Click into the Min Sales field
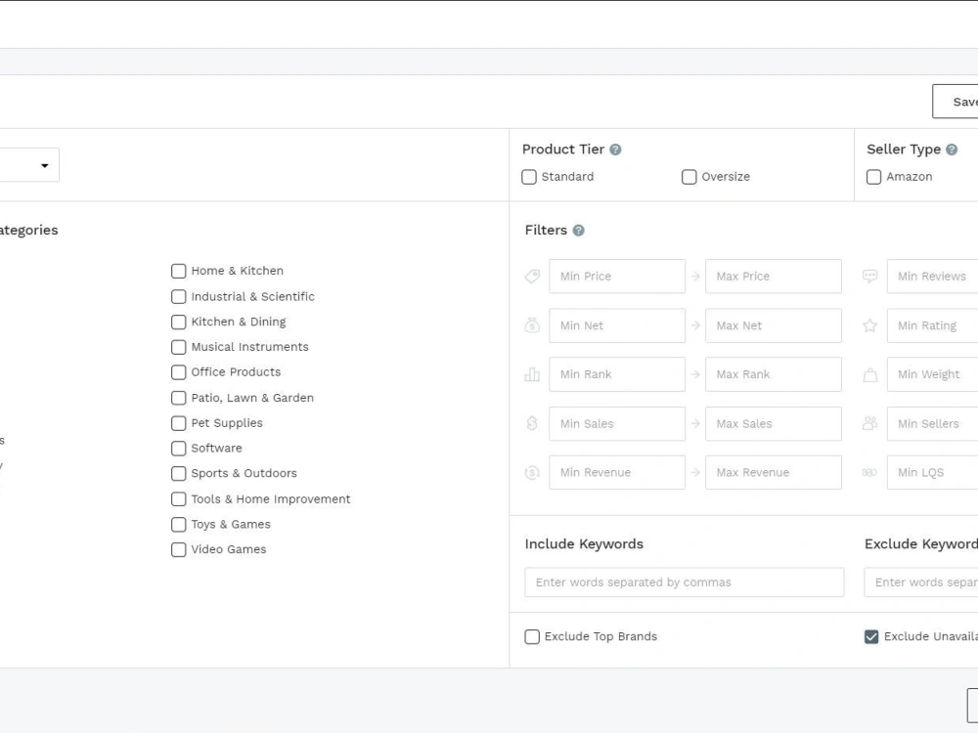The image size is (978, 733). [617, 424]
